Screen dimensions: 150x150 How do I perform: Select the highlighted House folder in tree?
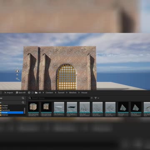[12, 112]
